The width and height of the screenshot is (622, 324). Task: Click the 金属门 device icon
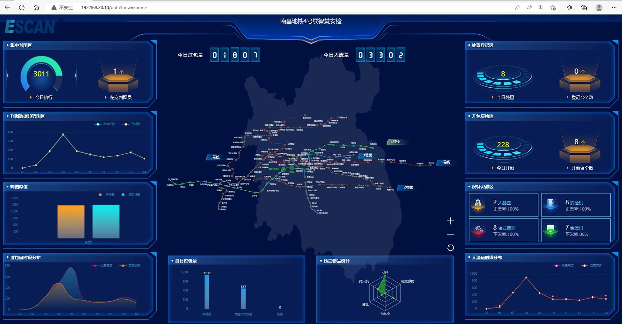tap(550, 230)
